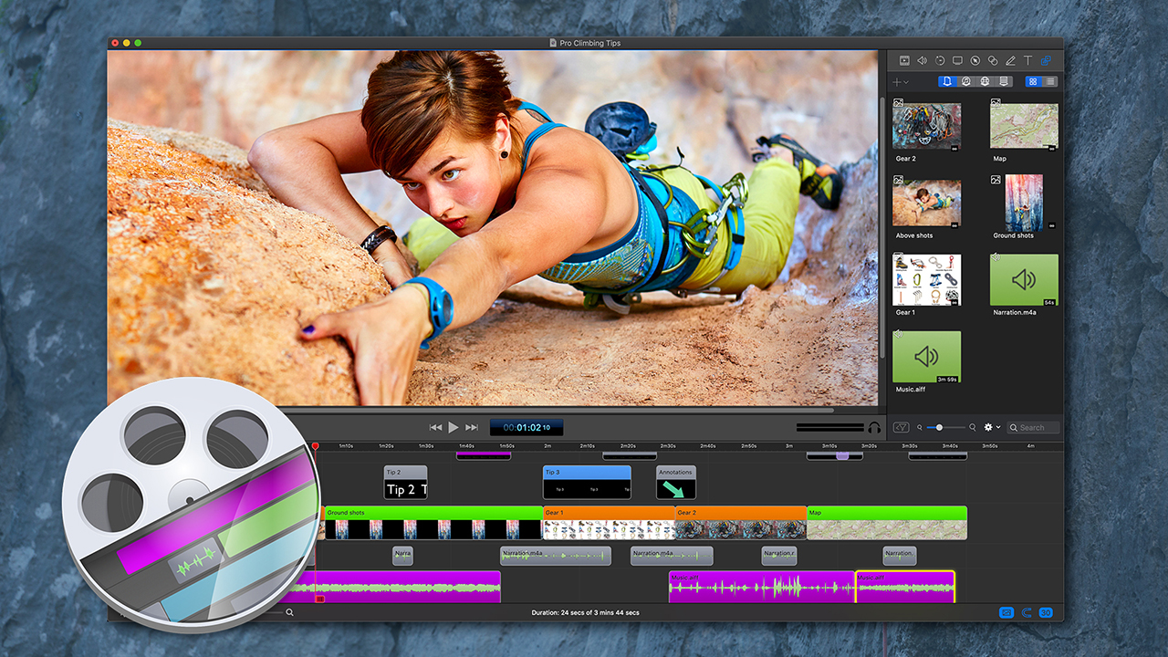This screenshot has width=1168, height=657.
Task: Open the Video Motion panel
Action: tap(939, 60)
